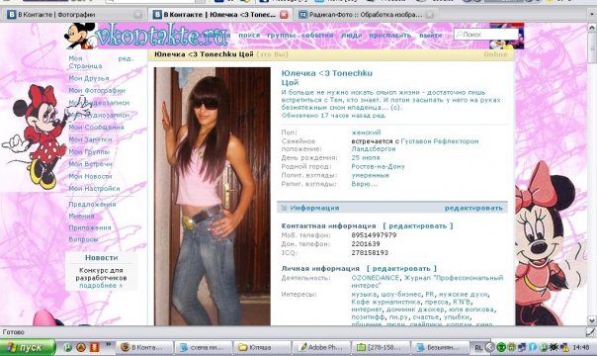Image resolution: width=597 pixels, height=356 pixels.
Task: Open 'Предложения' in the sidebar
Action: pos(92,204)
